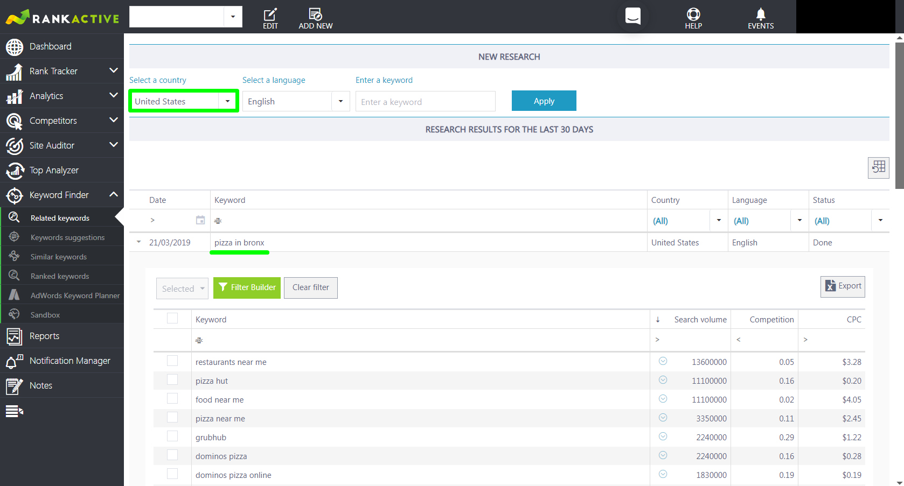Expand the Rank Tracker submenu
The height and width of the screenshot is (486, 904).
pyautogui.click(x=113, y=71)
